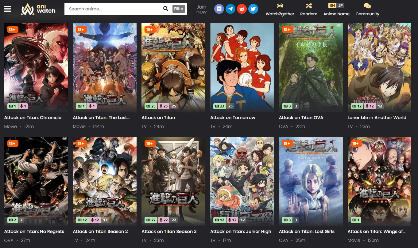This screenshot has width=418, height=248.
Task: Open Attack on Titan: Chronicle title link
Action: click(33, 118)
